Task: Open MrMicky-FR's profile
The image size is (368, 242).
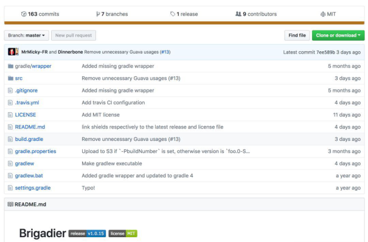Action: pos(34,52)
